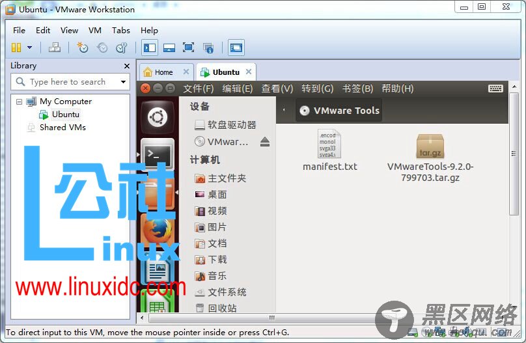This screenshot has height=343, width=526.
Task: Click the path bar back arrow
Action: pos(284,110)
